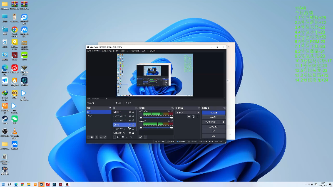Image resolution: width=333 pixels, height=187 pixels.
Task: Open advanced audio properties gear in mixer
Action: [x=140, y=137]
